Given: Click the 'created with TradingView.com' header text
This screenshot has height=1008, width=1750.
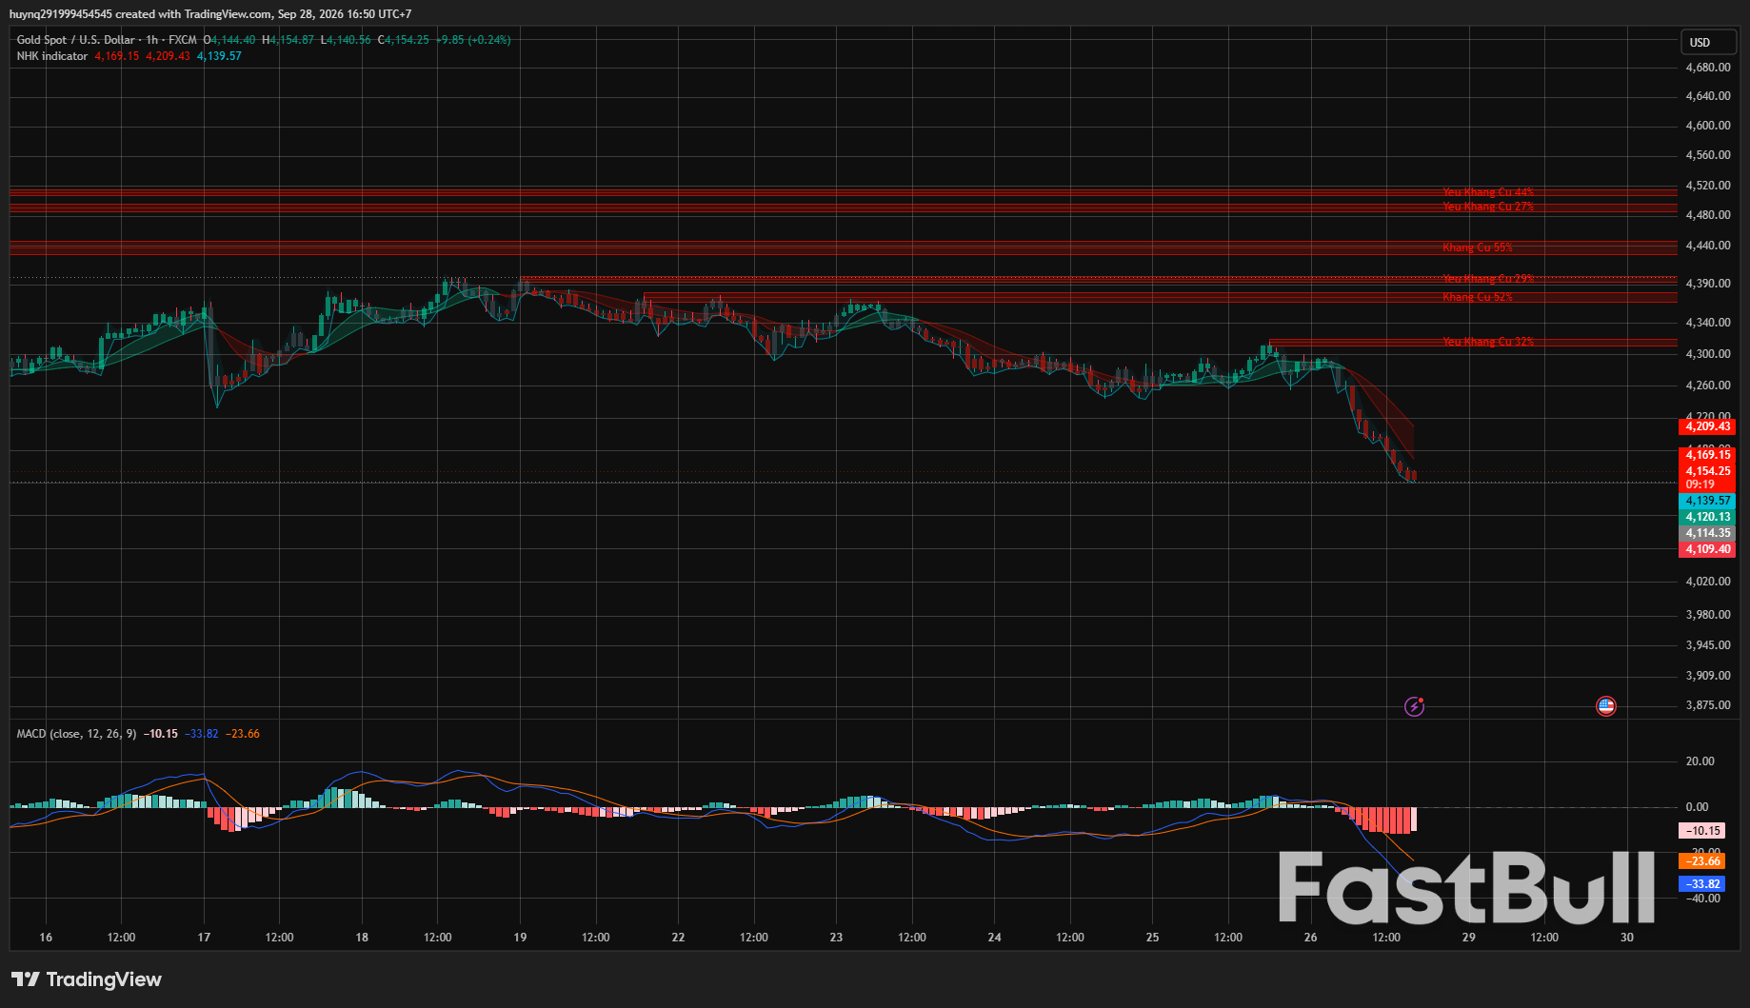Looking at the screenshot, I should point(193,14).
